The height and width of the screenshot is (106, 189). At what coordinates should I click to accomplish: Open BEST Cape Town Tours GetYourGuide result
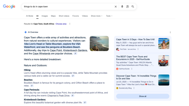coord(133,58)
